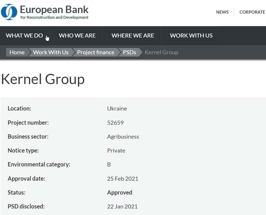The height and width of the screenshot is (215, 266).
Task: Click the Work With Us breadcrumb
Action: (x=51, y=52)
